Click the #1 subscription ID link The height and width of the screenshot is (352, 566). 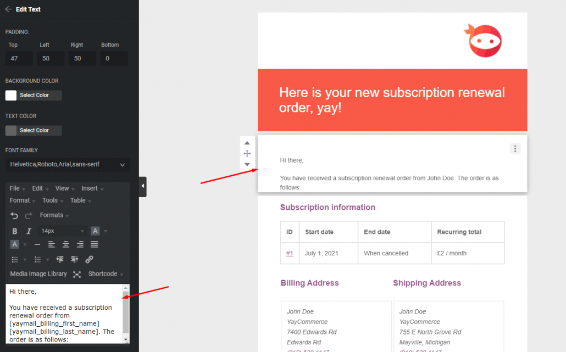[290, 253]
